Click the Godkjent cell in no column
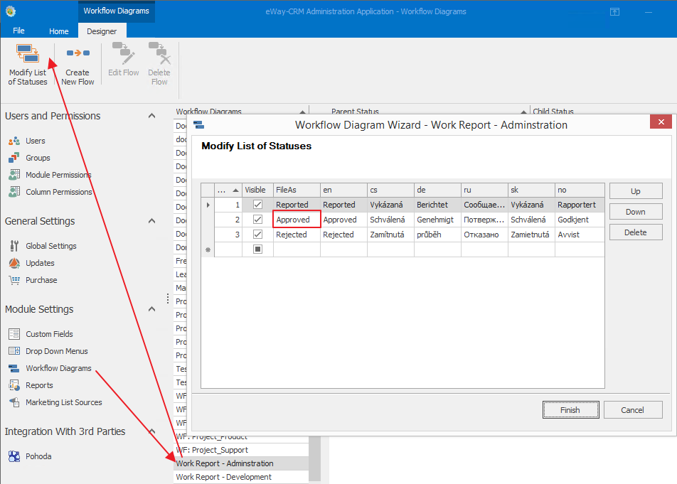The width and height of the screenshot is (677, 484). (580, 220)
